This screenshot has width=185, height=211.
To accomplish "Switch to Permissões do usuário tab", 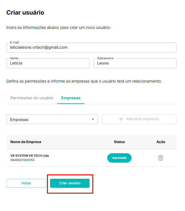I will 32,98.
